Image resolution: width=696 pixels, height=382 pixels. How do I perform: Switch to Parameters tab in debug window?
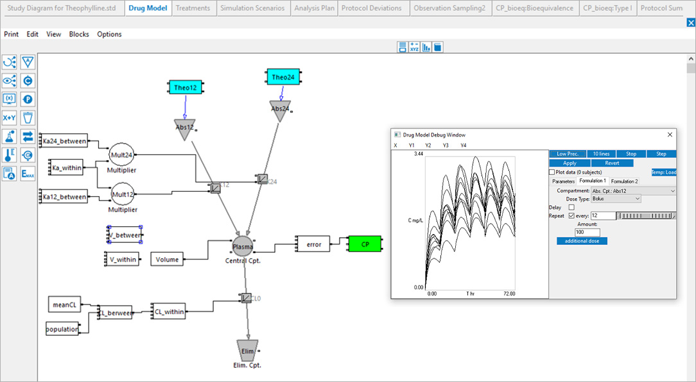[x=563, y=181]
